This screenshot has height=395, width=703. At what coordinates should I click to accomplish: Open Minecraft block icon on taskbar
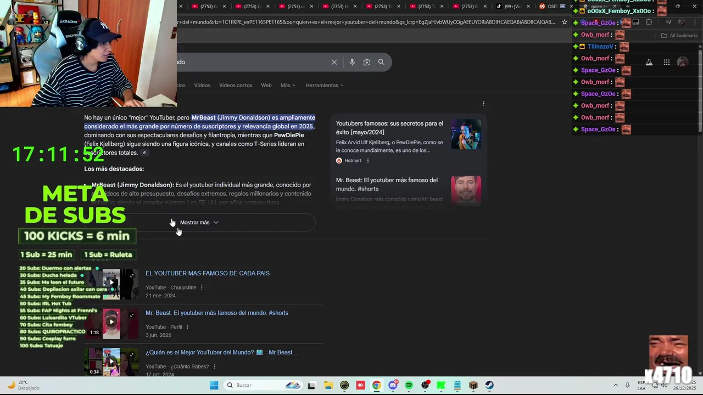click(473, 385)
